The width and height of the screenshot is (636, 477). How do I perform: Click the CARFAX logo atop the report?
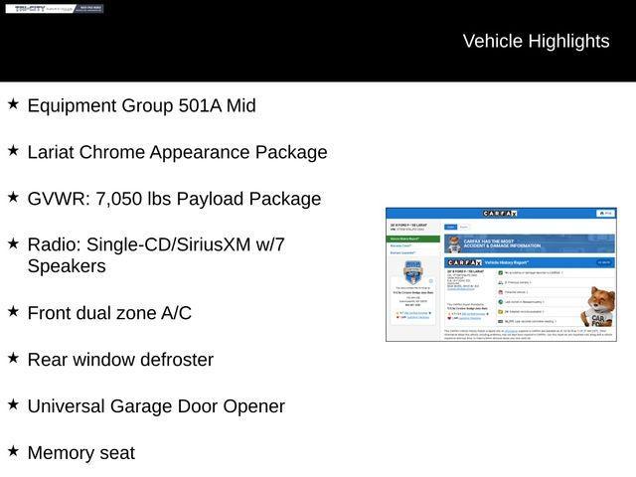click(x=500, y=214)
